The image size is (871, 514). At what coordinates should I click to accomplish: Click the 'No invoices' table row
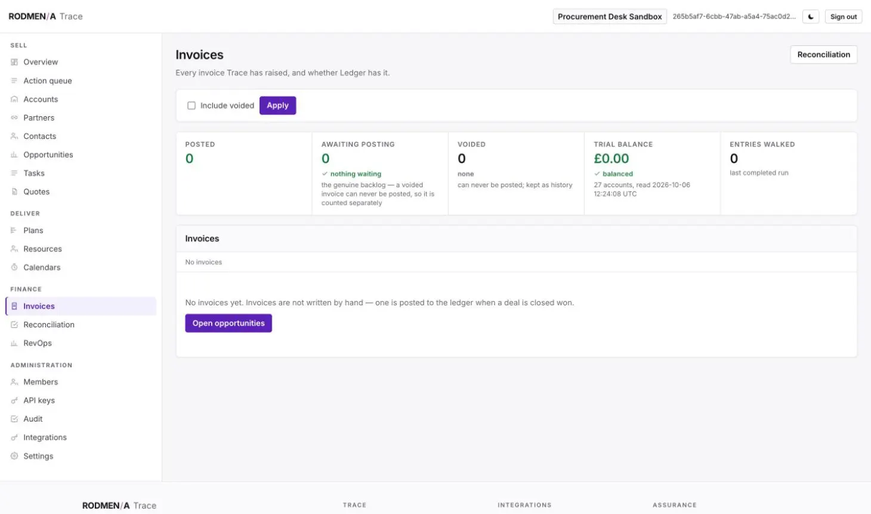coord(517,262)
